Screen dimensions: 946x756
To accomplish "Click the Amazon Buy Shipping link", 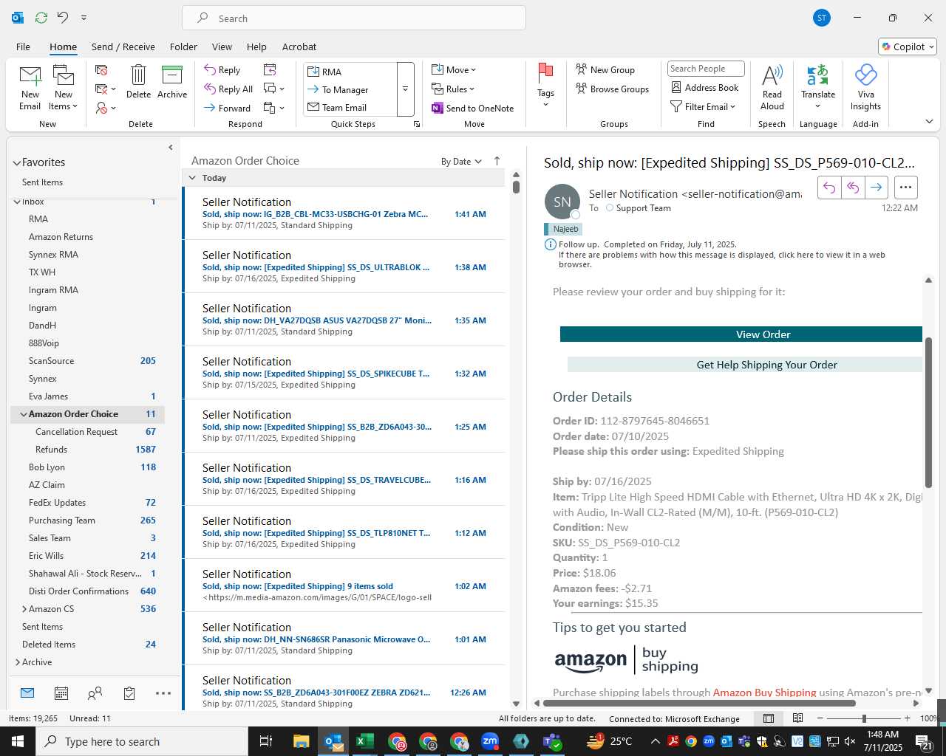I will (764, 693).
